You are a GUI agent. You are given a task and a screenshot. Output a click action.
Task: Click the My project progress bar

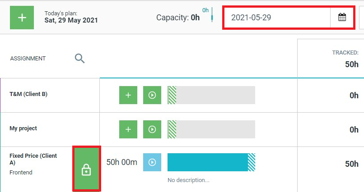click(211, 129)
